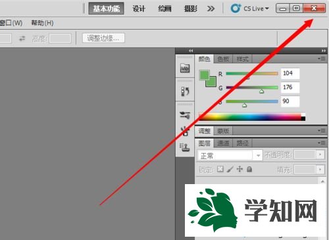Click the G channel color slider
329x240 pixels.
[252, 87]
